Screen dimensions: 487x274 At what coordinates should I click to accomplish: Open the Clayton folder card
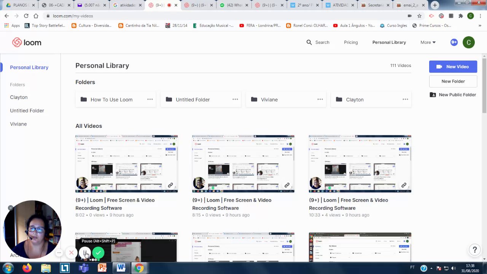click(x=371, y=100)
